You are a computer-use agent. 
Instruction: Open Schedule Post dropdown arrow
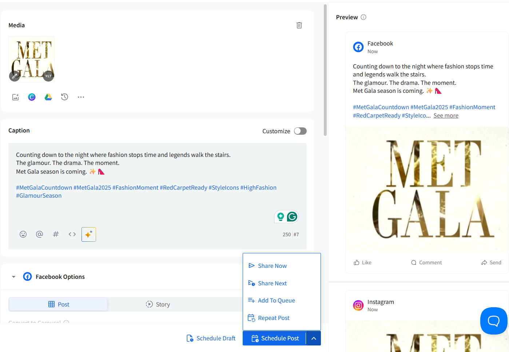314,338
